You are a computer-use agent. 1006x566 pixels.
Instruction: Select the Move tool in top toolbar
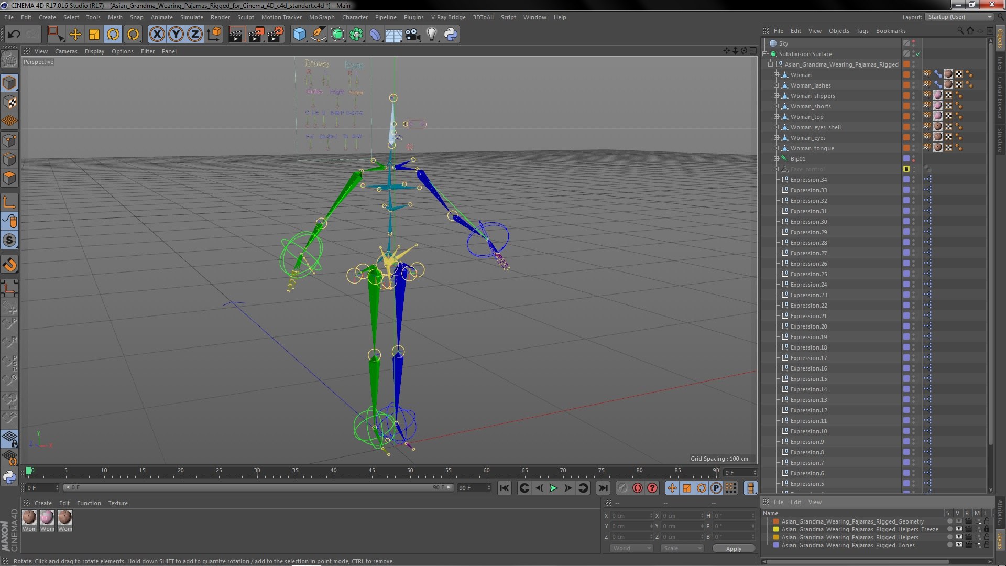click(x=75, y=35)
